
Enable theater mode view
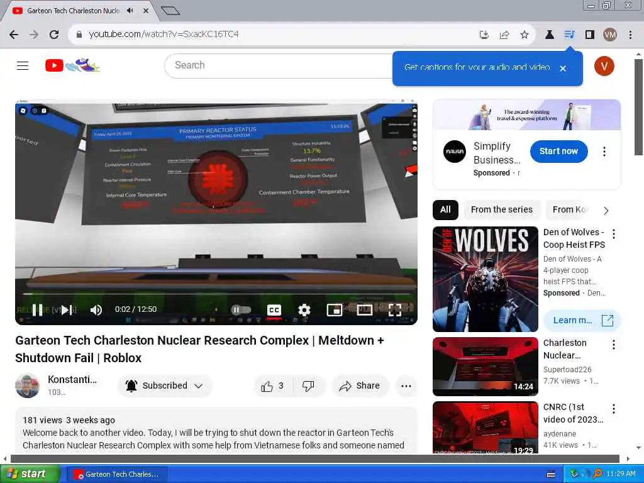click(364, 309)
